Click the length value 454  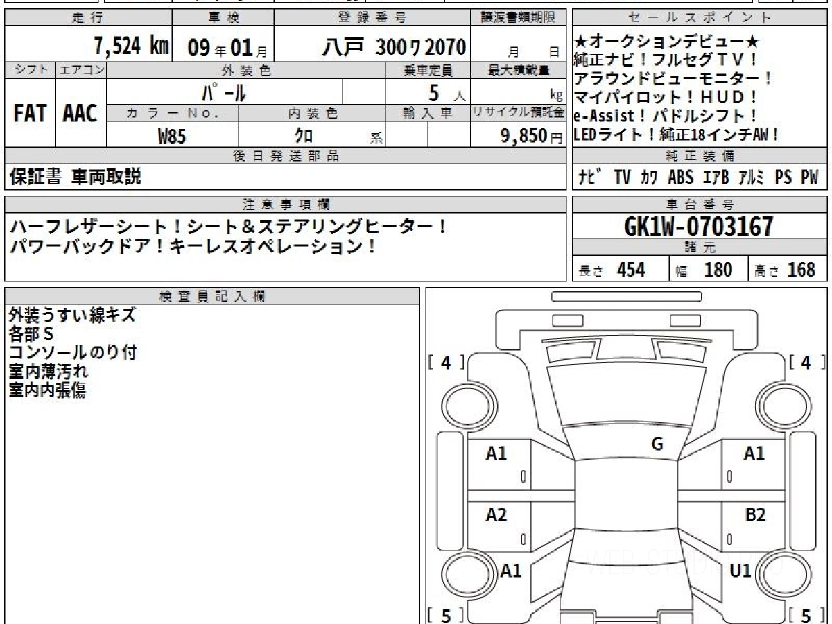(630, 270)
